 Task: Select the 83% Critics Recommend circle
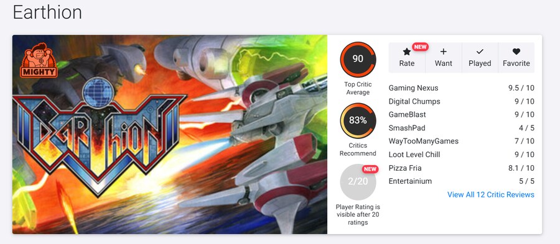358,120
